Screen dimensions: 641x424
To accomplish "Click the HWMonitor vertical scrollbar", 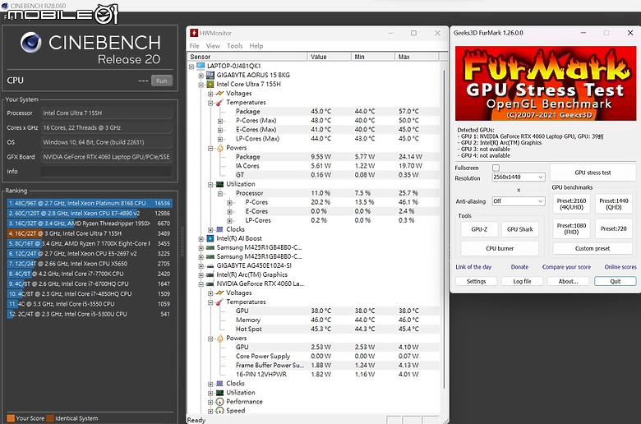I will (x=444, y=229).
